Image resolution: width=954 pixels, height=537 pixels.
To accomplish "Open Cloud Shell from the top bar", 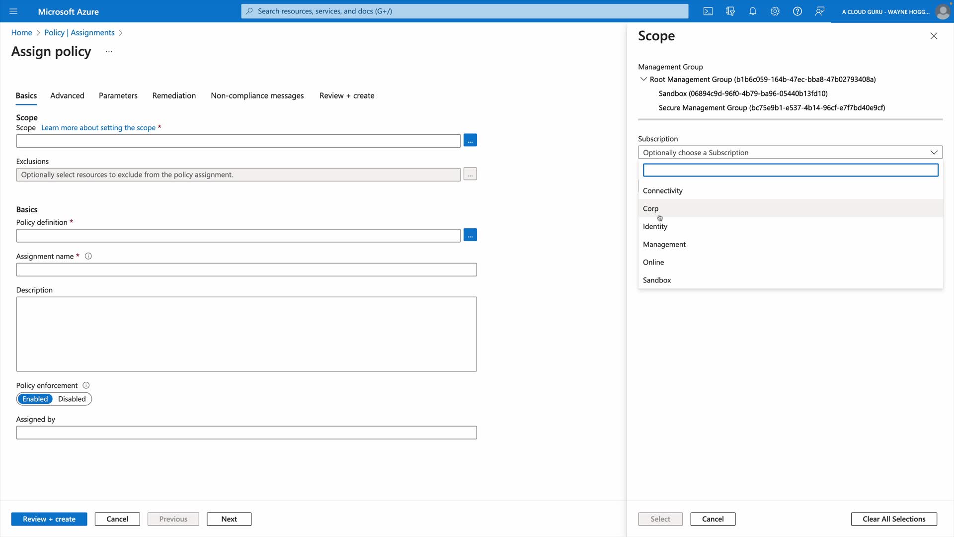I will (708, 11).
